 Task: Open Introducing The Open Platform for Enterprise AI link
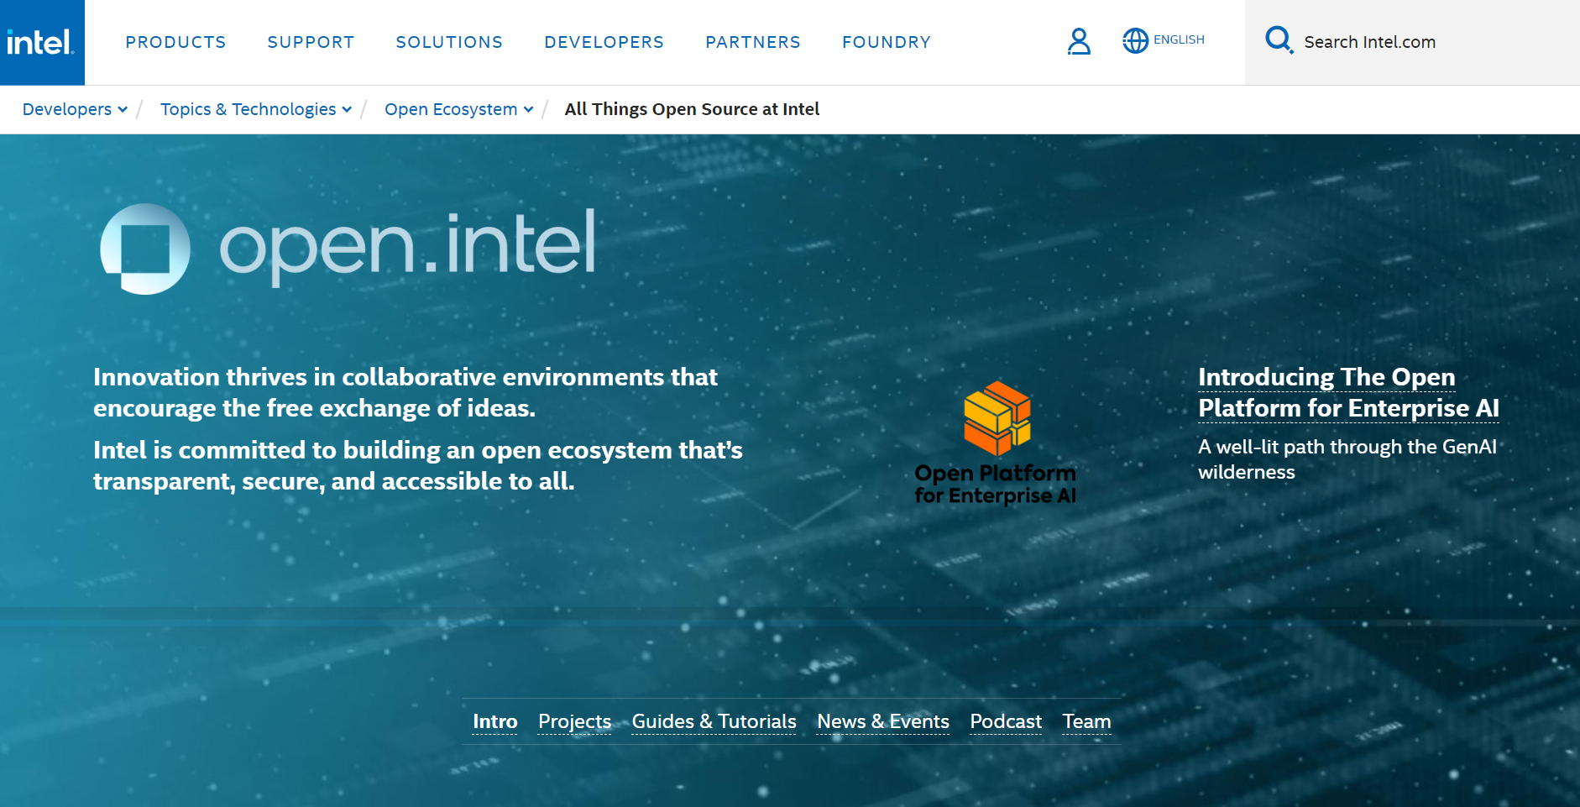(x=1347, y=392)
